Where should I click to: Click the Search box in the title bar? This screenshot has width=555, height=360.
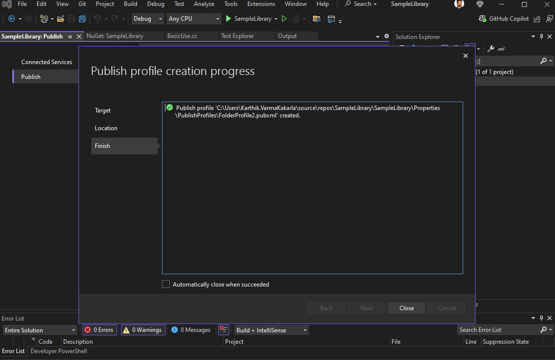click(361, 4)
